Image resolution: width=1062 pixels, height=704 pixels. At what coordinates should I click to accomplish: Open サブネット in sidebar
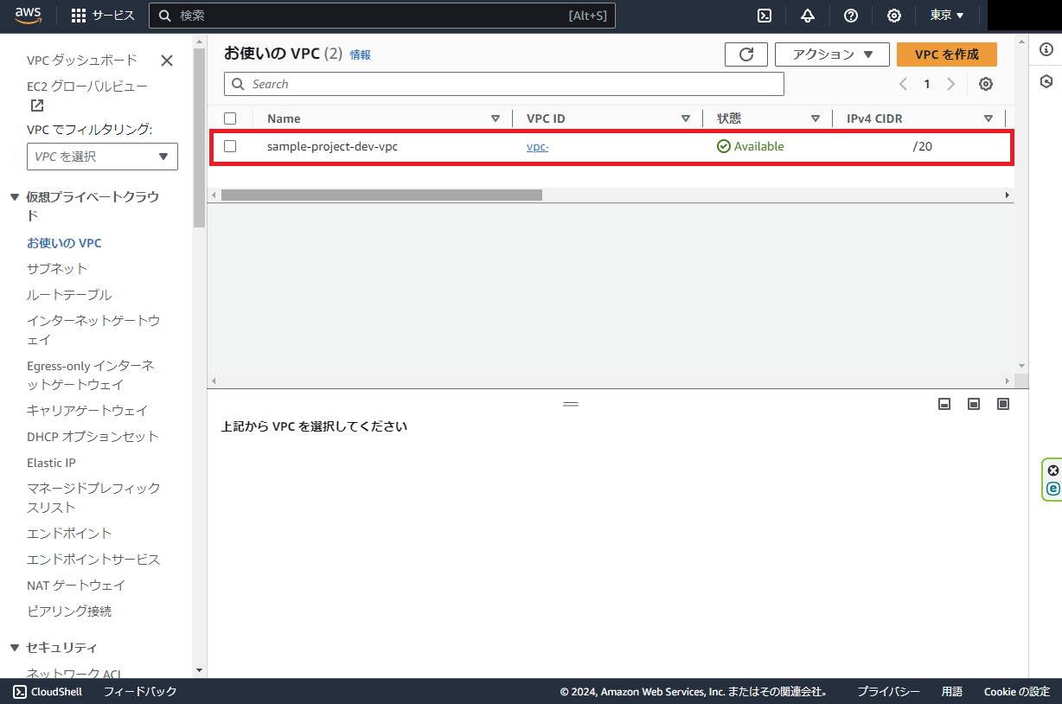click(x=57, y=269)
